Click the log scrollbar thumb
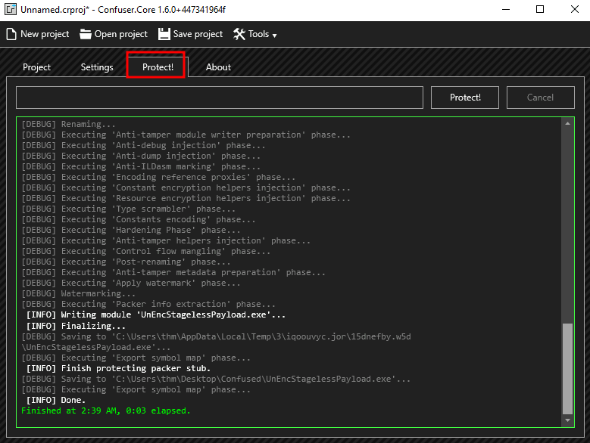The height and width of the screenshot is (443, 590). (568, 367)
